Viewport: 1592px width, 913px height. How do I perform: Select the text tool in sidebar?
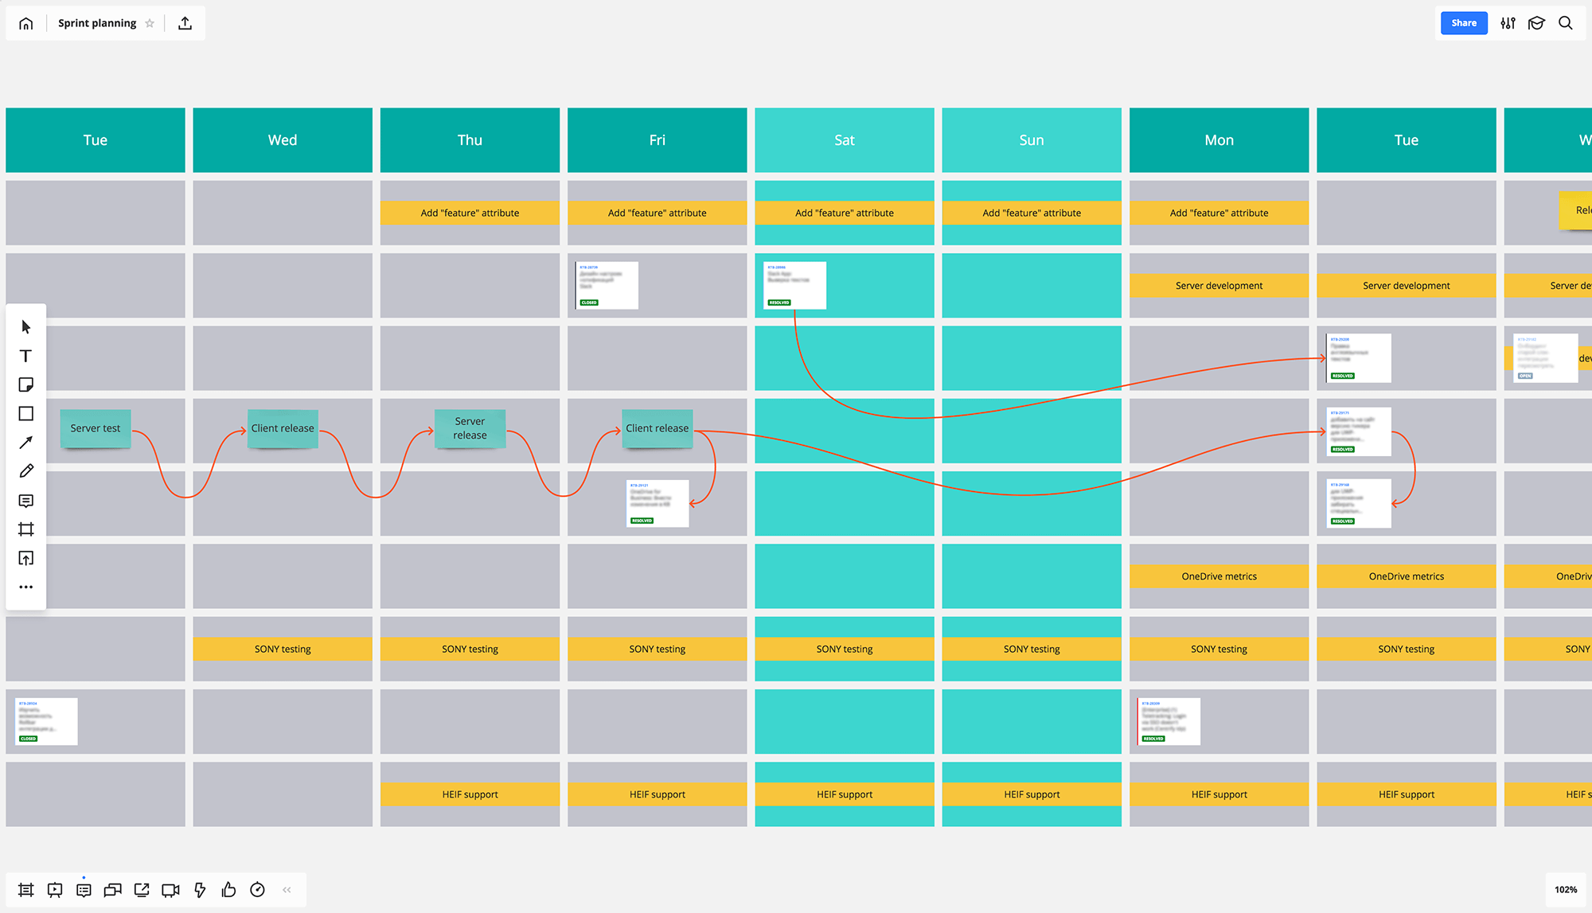27,355
